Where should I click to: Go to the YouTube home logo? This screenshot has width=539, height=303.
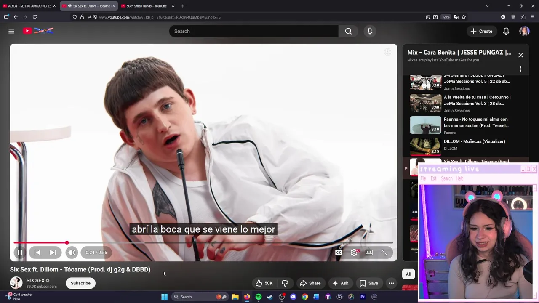tap(38, 31)
